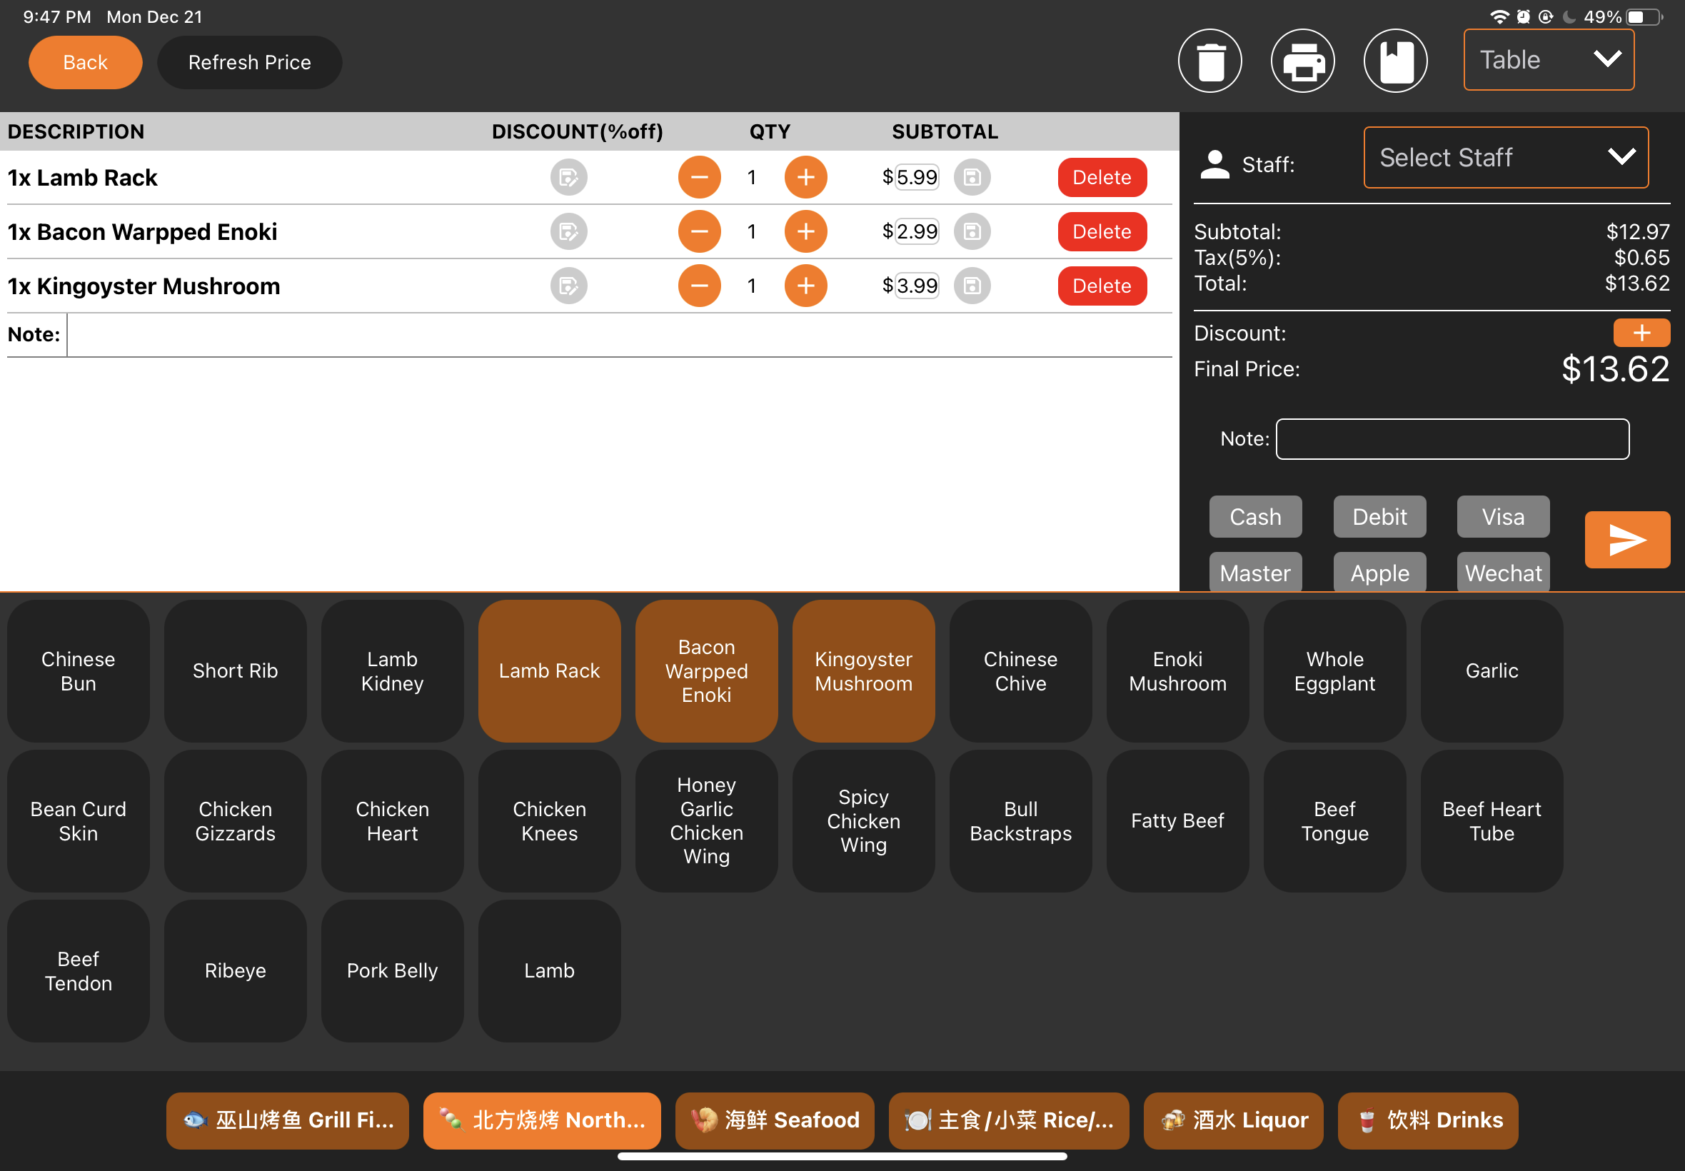Click the Back button
This screenshot has height=1171, width=1685.
click(85, 62)
